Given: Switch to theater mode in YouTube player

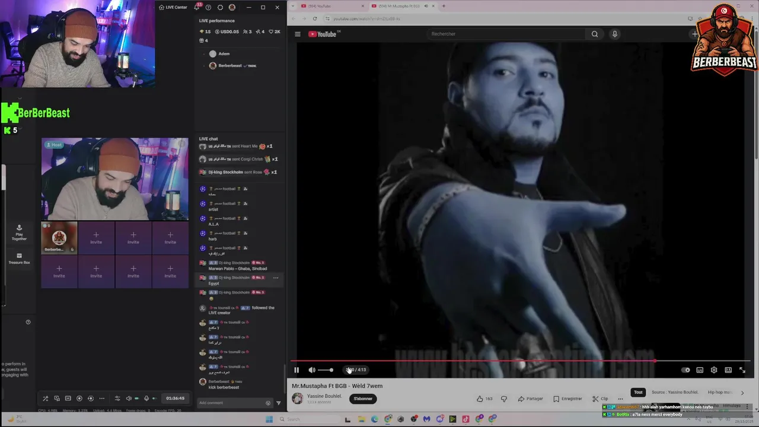Looking at the screenshot, I should click(728, 370).
